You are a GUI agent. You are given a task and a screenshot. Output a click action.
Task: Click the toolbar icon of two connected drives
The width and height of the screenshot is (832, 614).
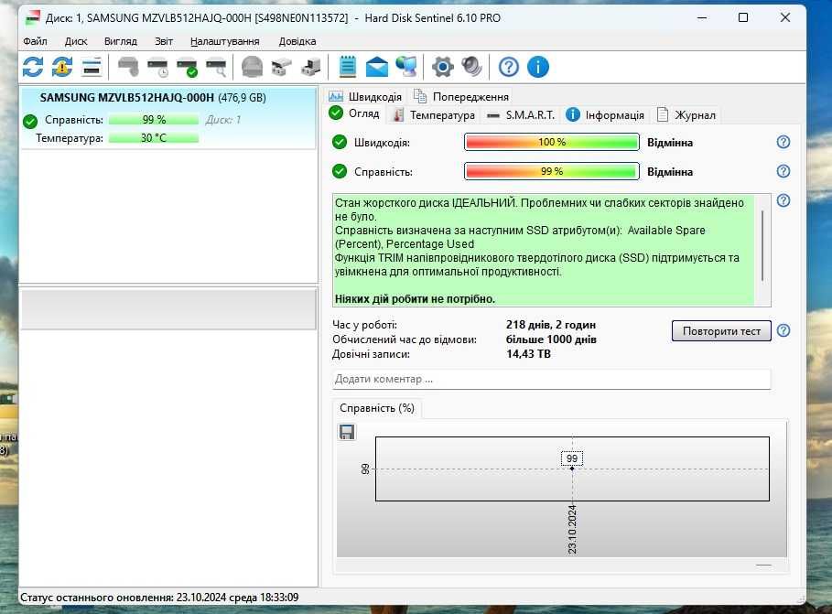pyautogui.click(x=281, y=67)
